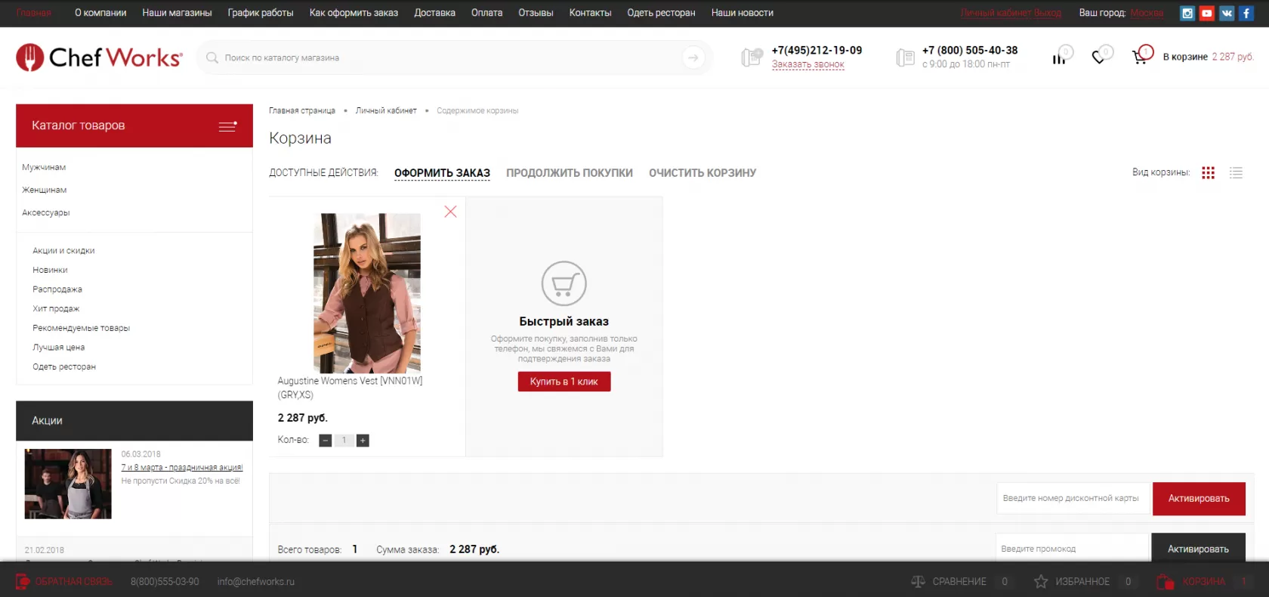Switch cart to list view
The image size is (1269, 597).
coord(1236,172)
